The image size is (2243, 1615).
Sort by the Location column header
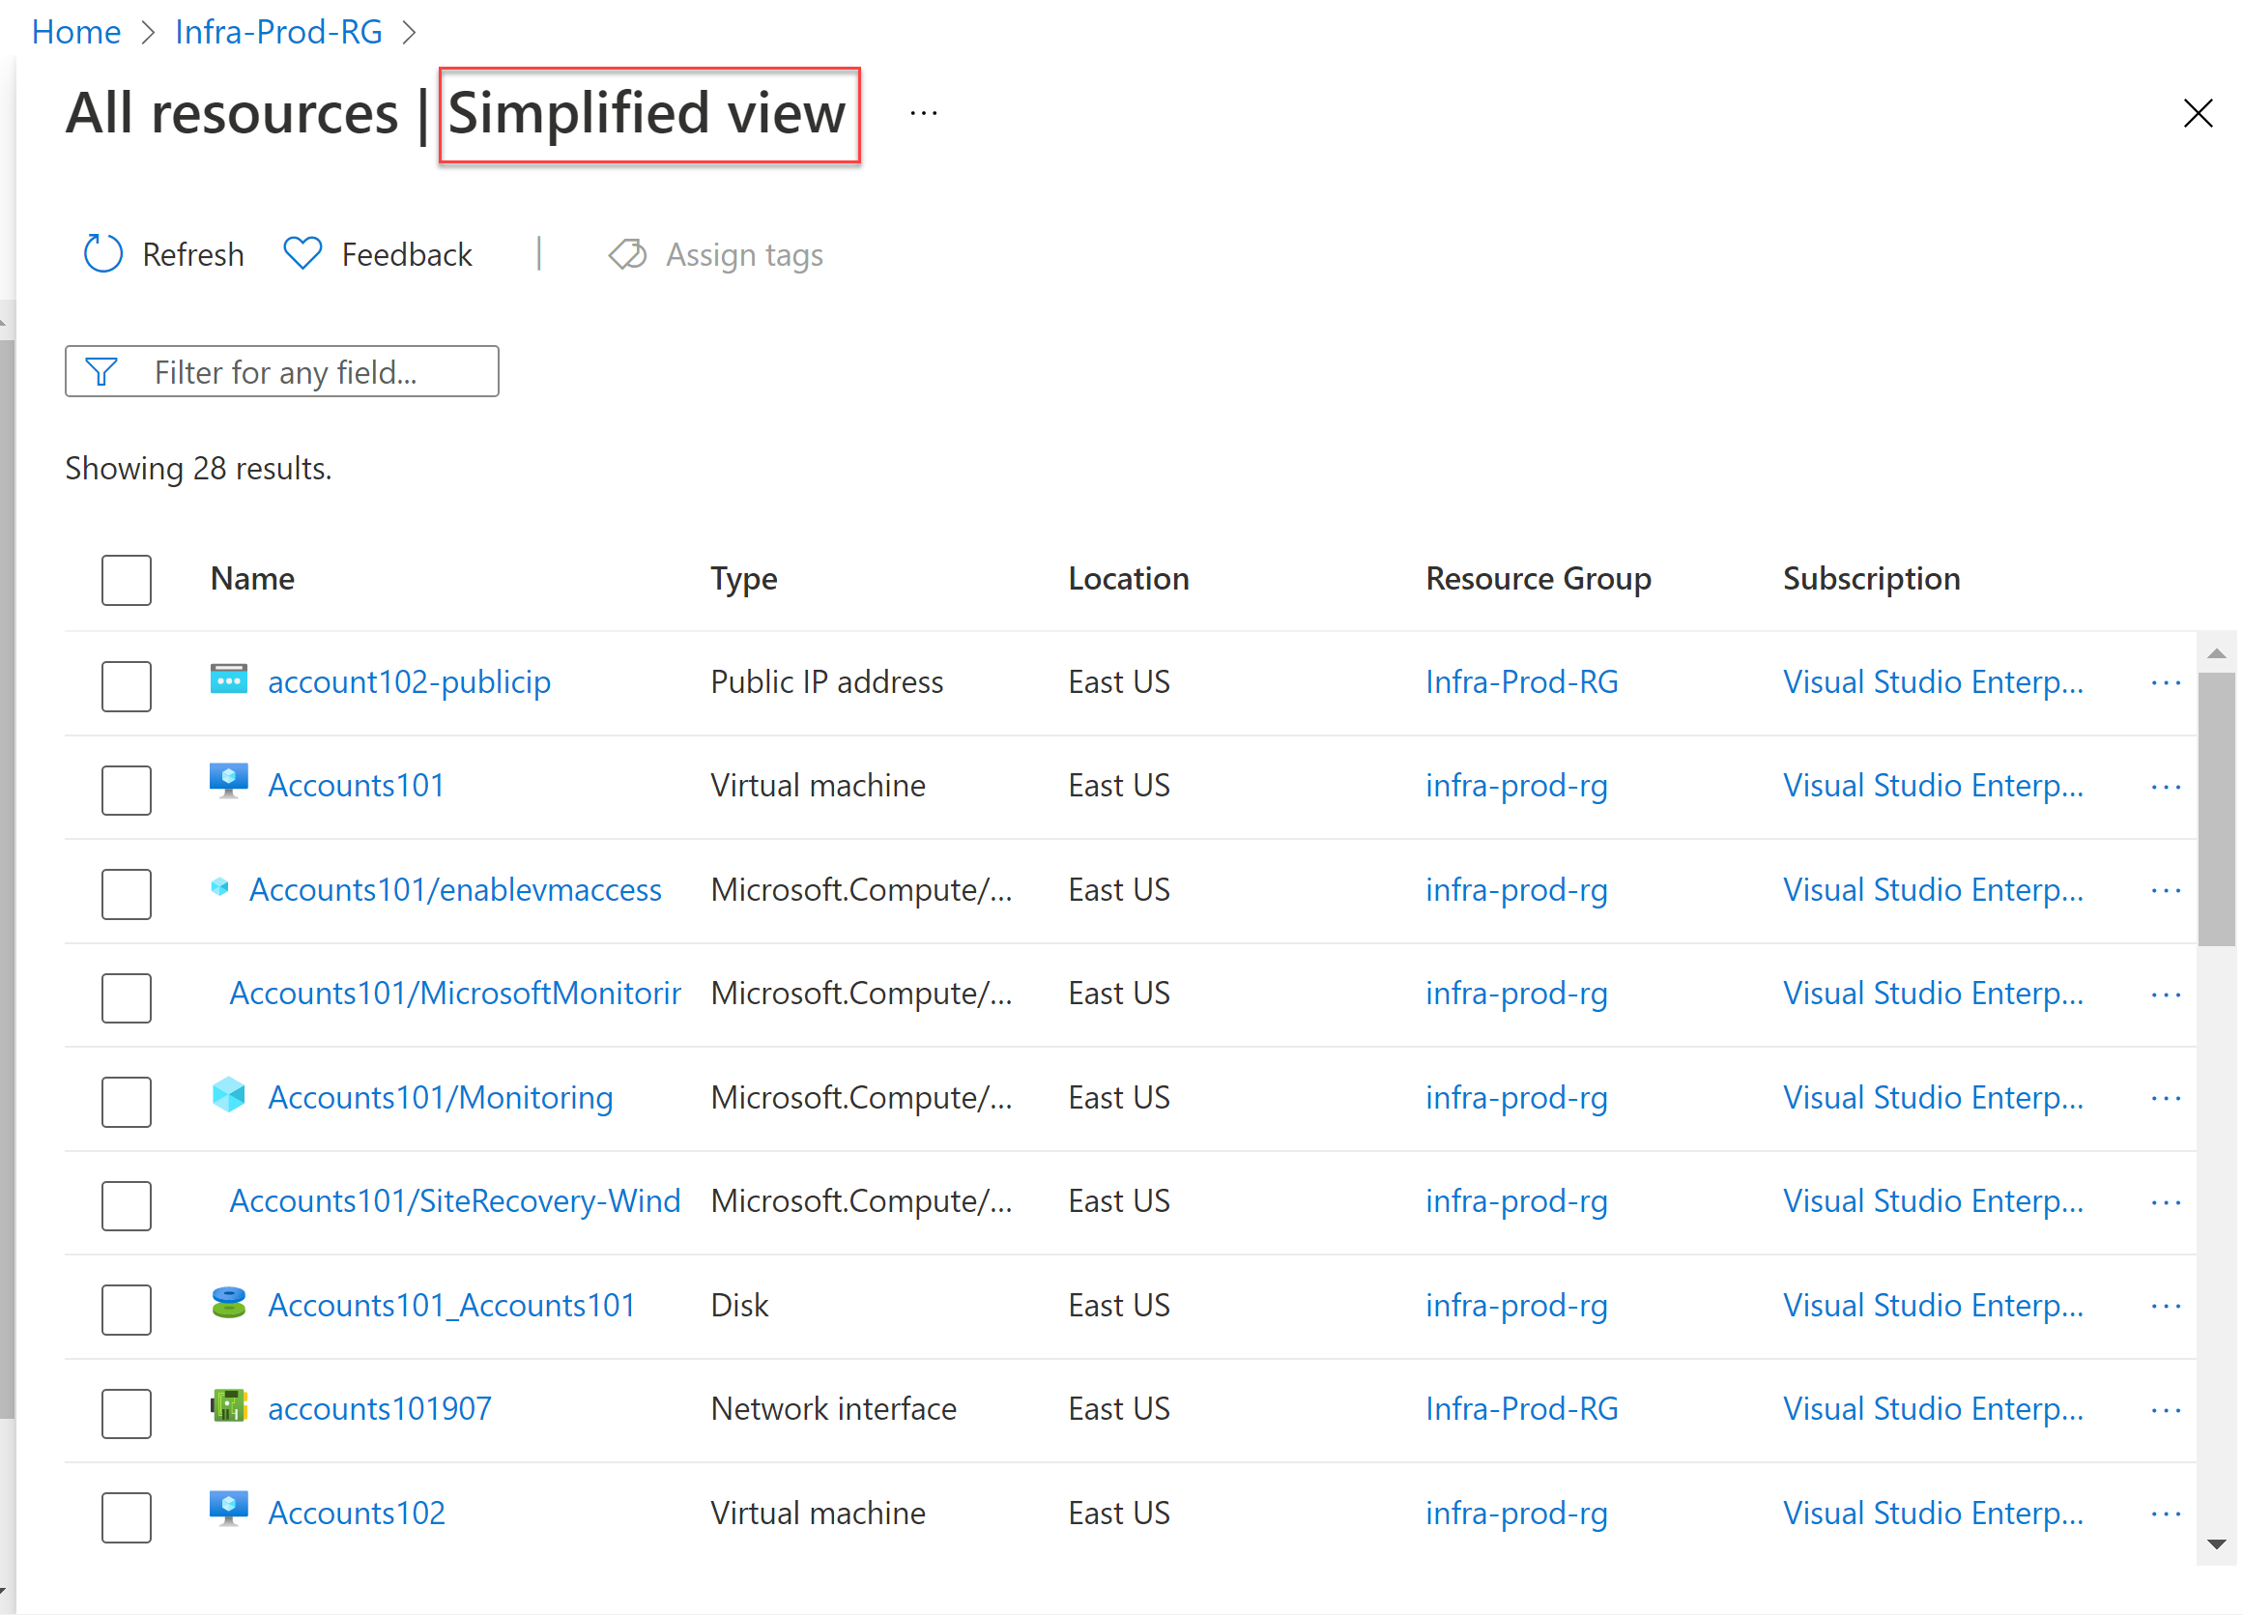point(1129,578)
